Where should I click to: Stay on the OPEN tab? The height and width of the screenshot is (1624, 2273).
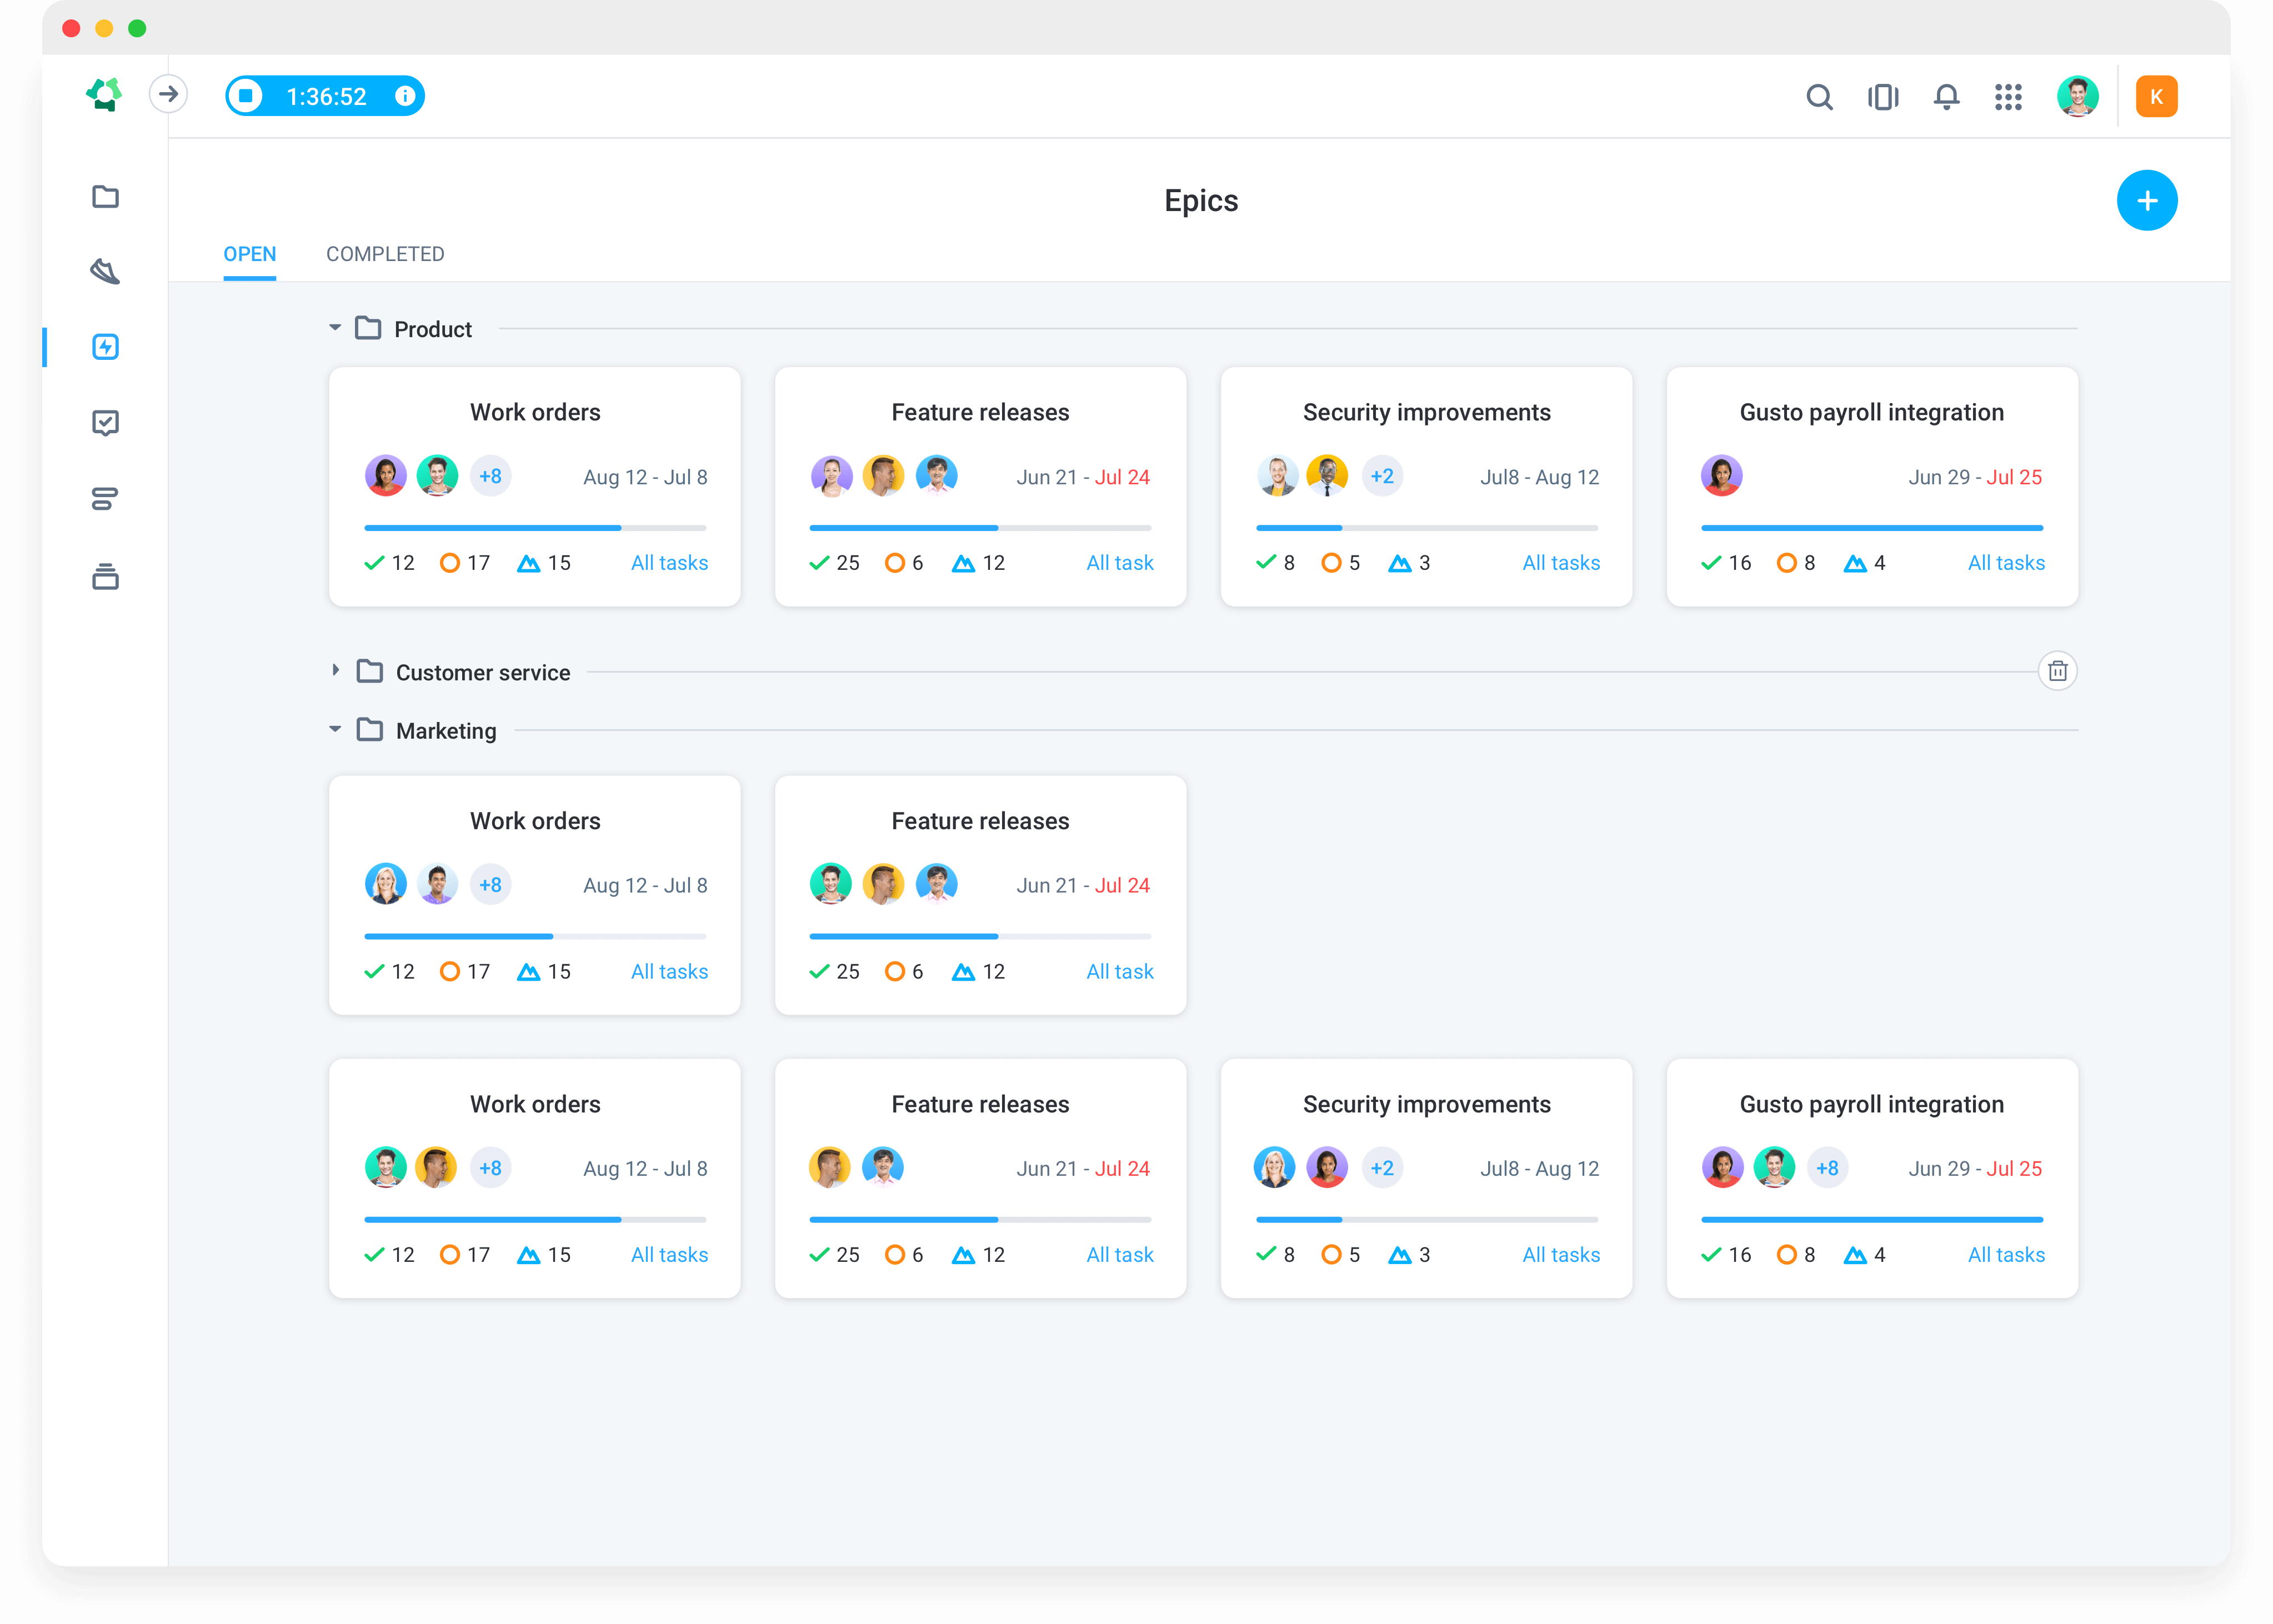coord(249,254)
